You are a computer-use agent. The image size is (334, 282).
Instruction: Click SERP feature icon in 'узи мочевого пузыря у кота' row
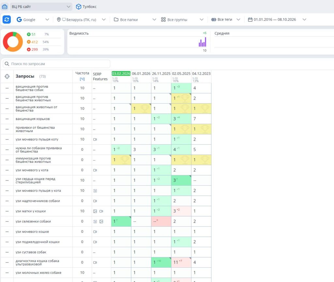click(95, 191)
